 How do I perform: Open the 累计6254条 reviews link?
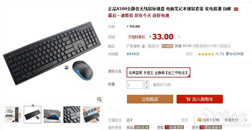pyautogui.click(x=235, y=54)
